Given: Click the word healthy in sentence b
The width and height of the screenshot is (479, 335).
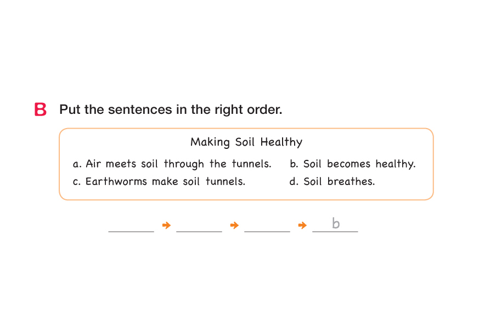Looking at the screenshot, I should (x=396, y=164).
